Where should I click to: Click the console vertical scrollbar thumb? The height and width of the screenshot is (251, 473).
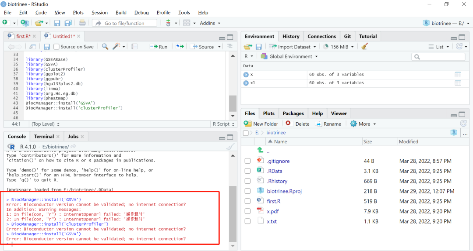233,214
